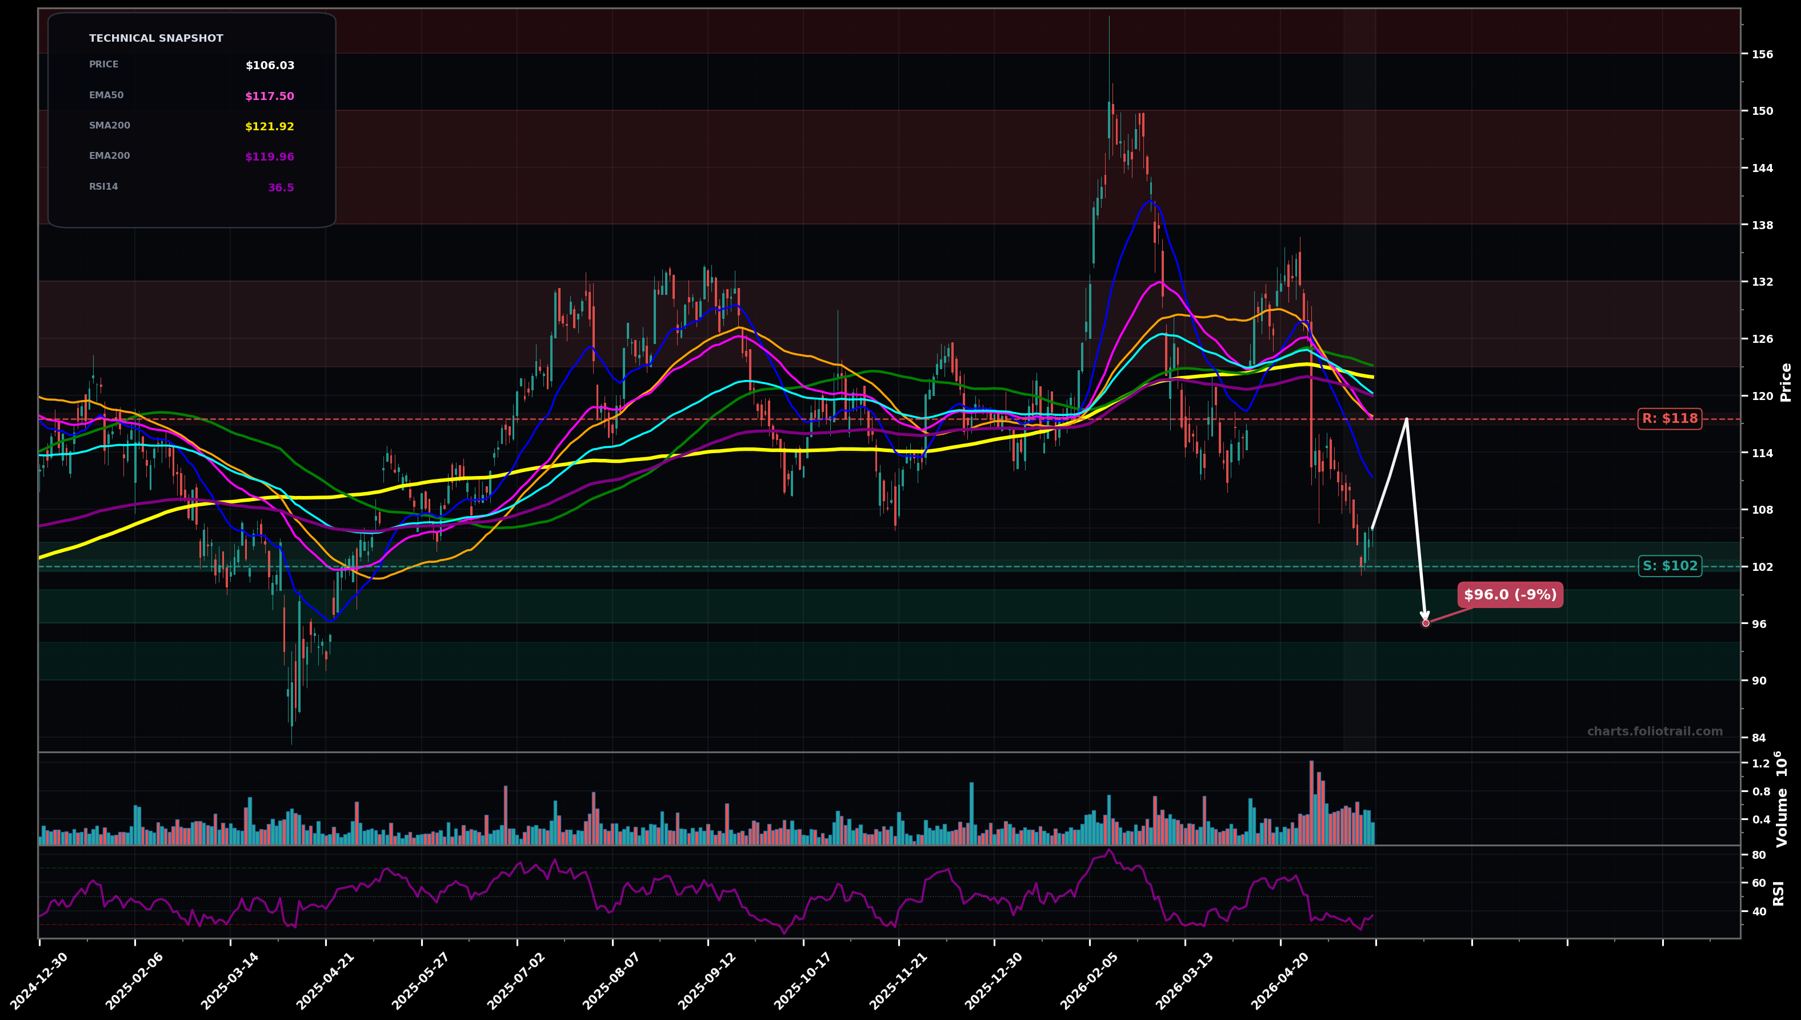Image resolution: width=1801 pixels, height=1020 pixels.
Task: Click the 2025-09-12 date axis label
Action: (x=707, y=981)
